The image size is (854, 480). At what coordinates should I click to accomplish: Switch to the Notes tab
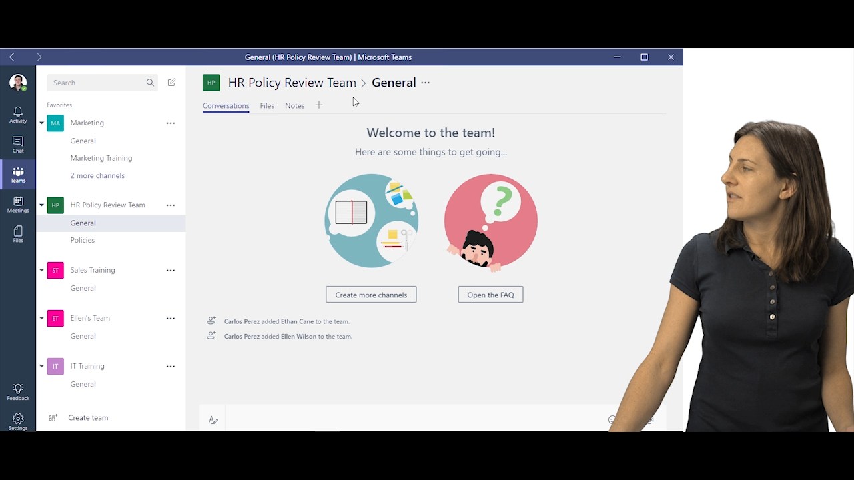pyautogui.click(x=294, y=105)
